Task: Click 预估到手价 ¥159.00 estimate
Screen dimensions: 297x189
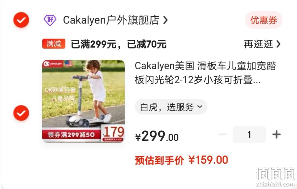Action: tap(182, 160)
